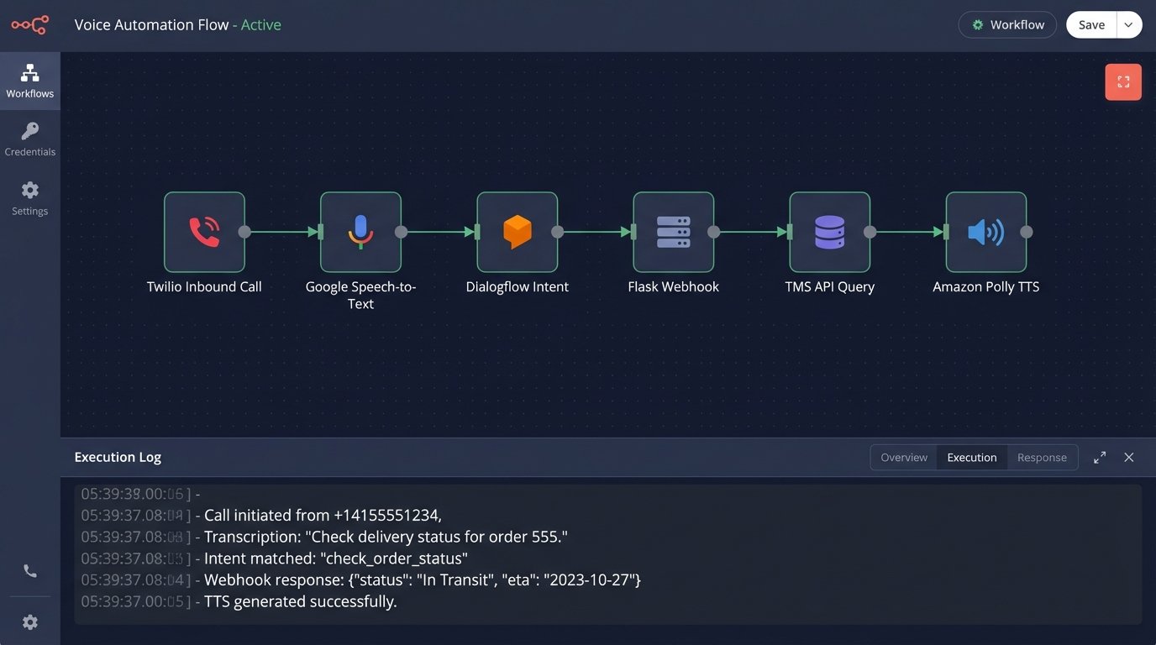The height and width of the screenshot is (645, 1156).
Task: Expand the Save button dropdown arrow
Action: pos(1128,25)
